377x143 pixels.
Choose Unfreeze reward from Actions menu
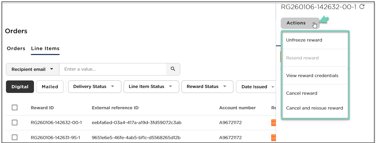click(304, 40)
